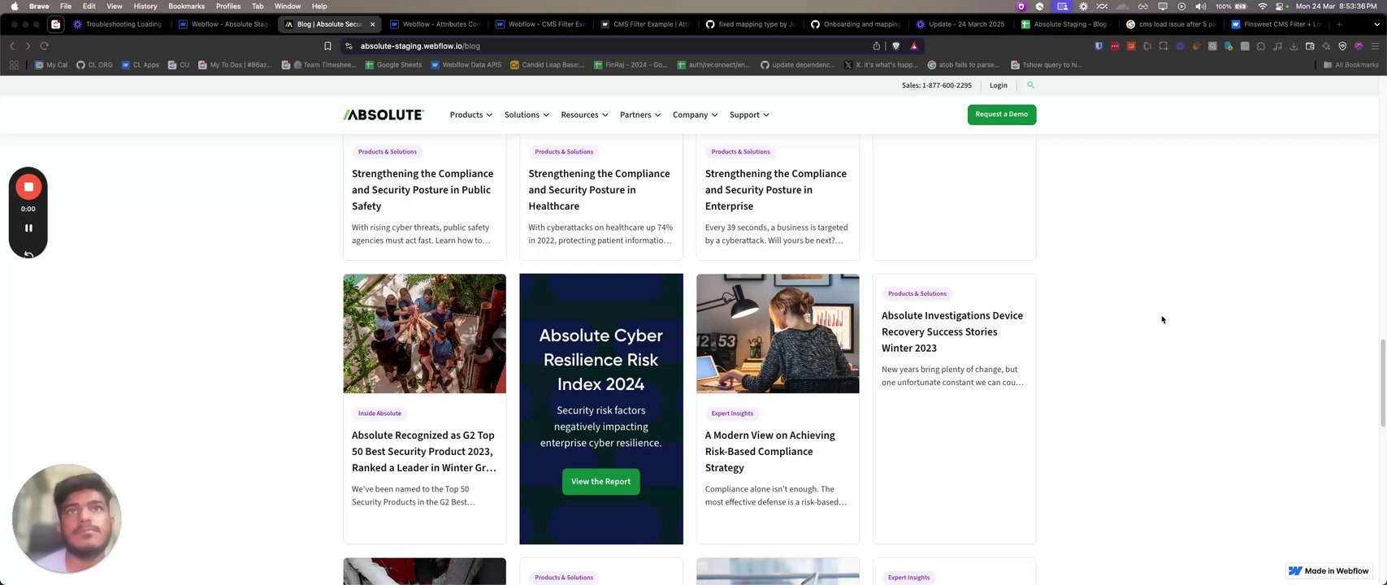Click the Inside Absolute category tag

point(379,414)
